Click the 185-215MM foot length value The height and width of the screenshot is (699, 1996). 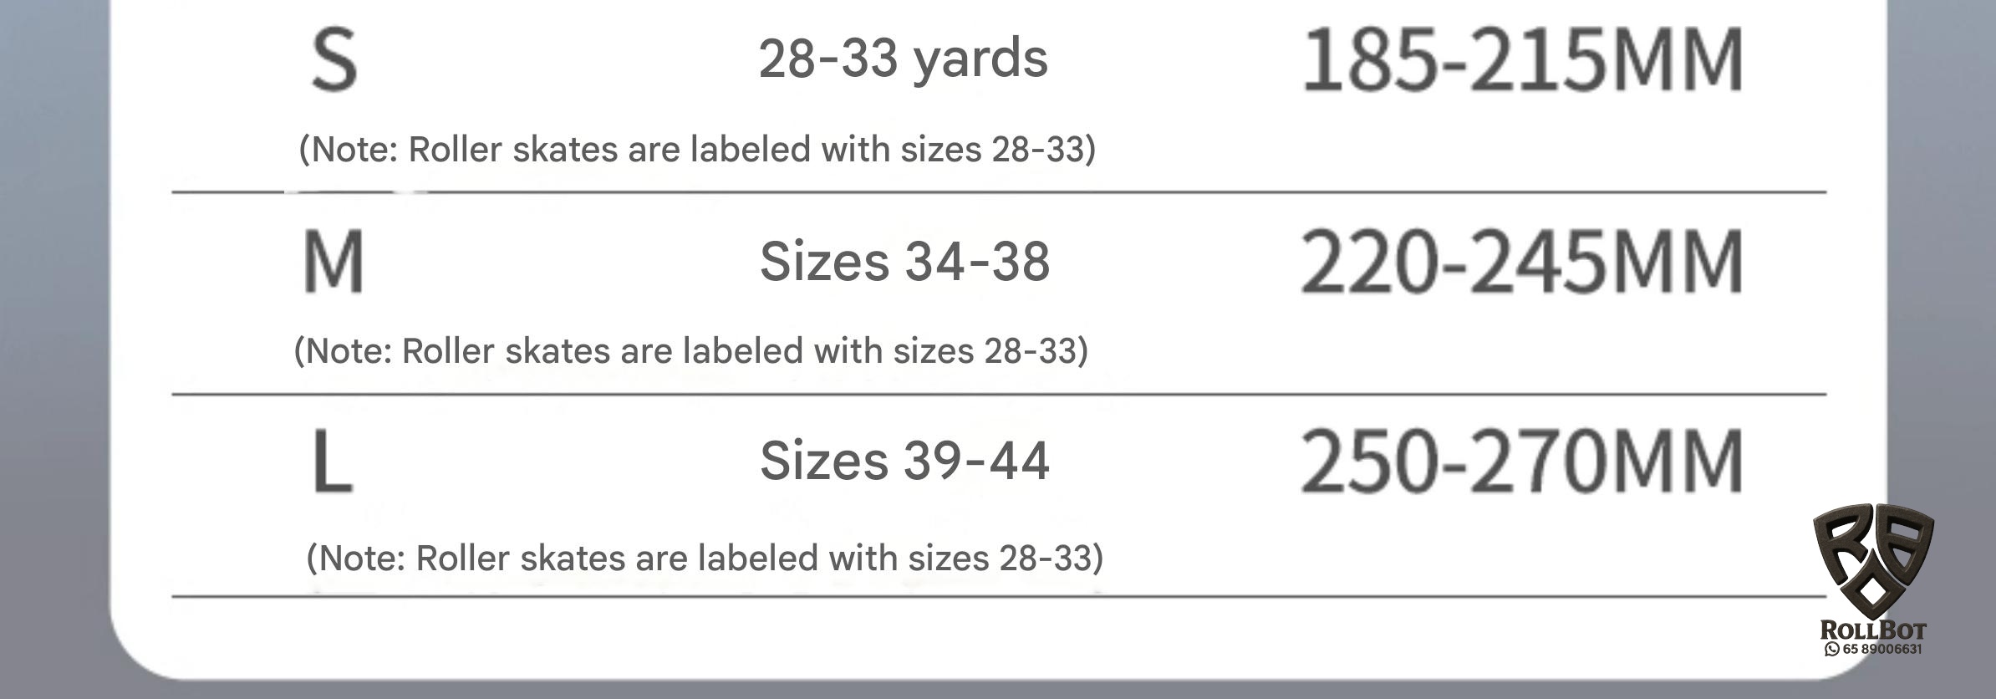coord(1522,60)
